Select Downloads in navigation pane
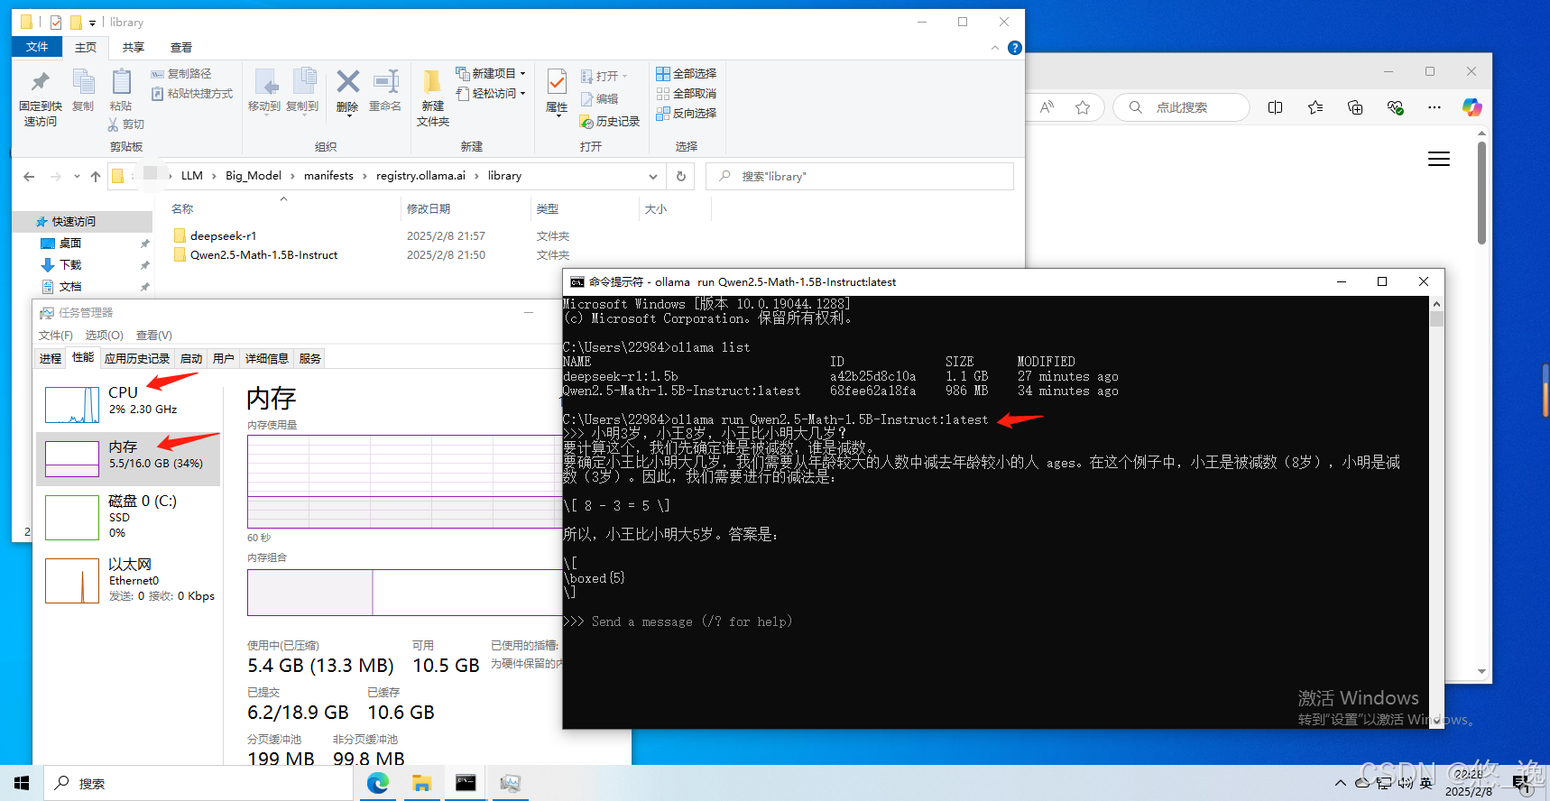This screenshot has width=1550, height=801. (70, 265)
